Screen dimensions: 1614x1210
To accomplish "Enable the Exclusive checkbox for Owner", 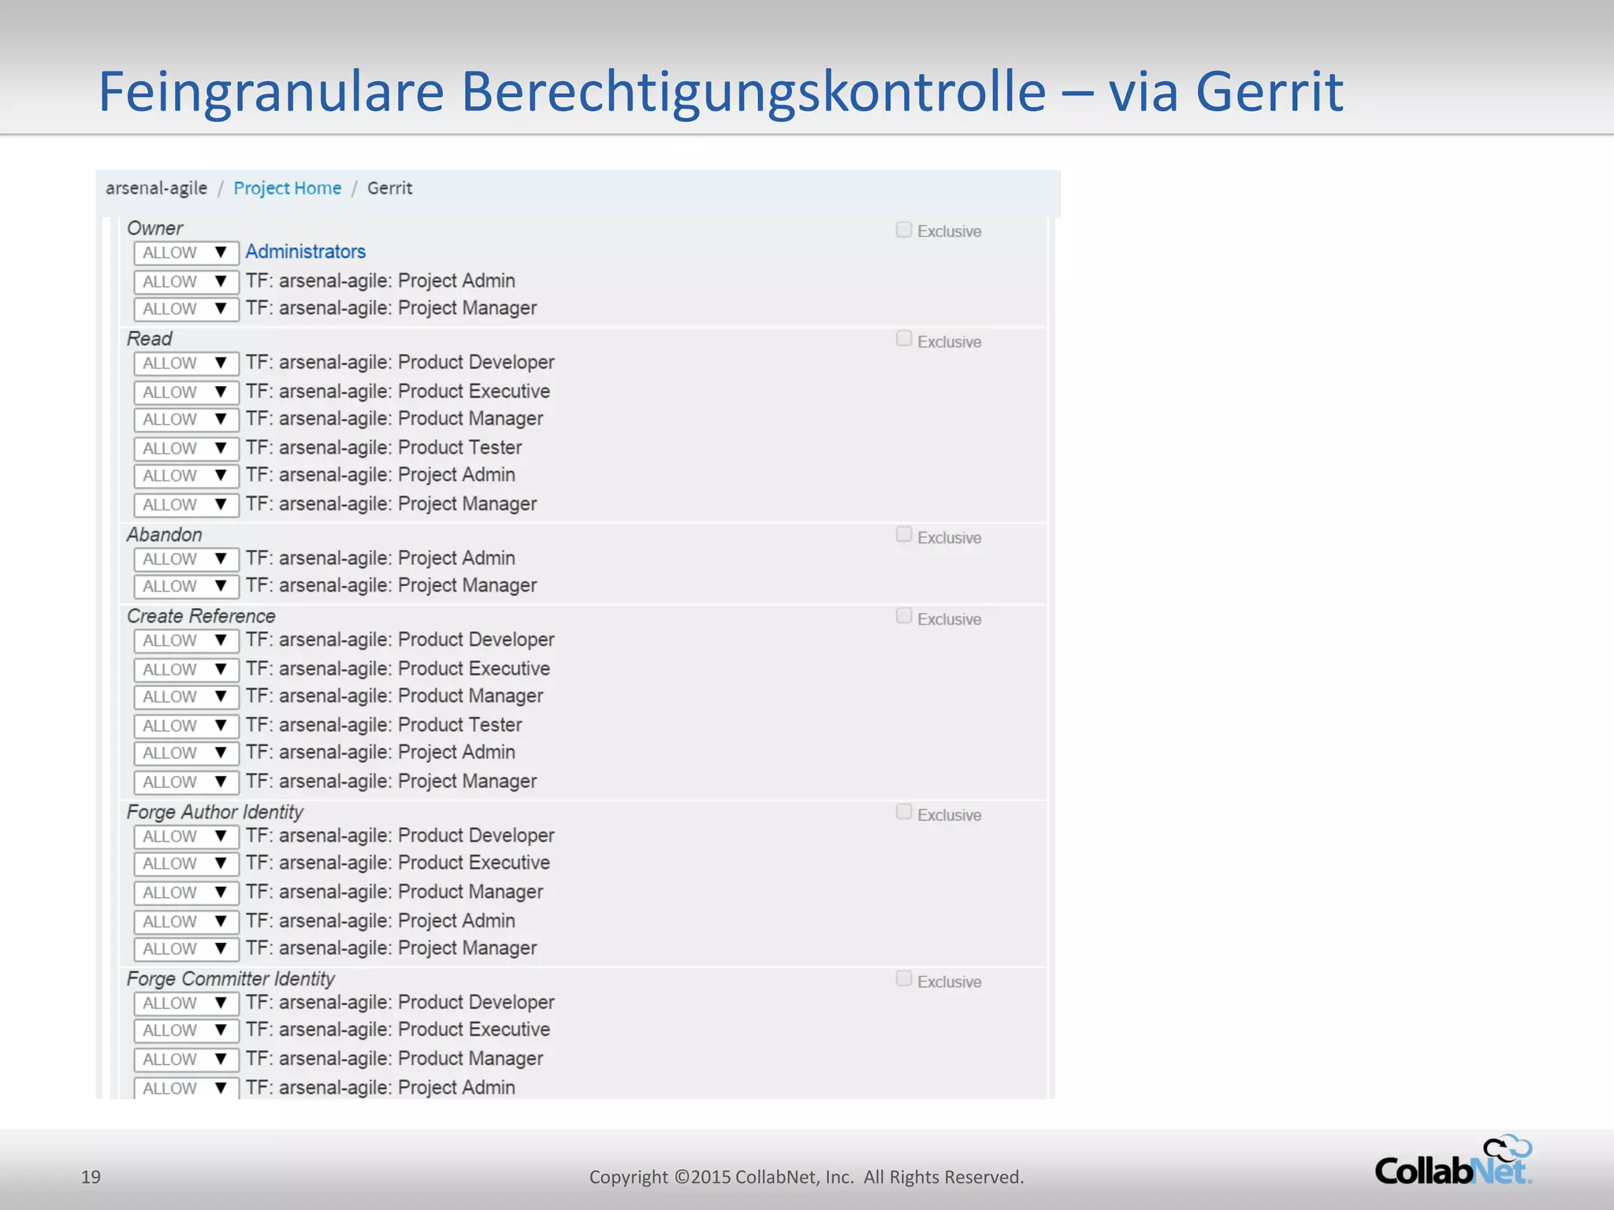I will pos(904,229).
